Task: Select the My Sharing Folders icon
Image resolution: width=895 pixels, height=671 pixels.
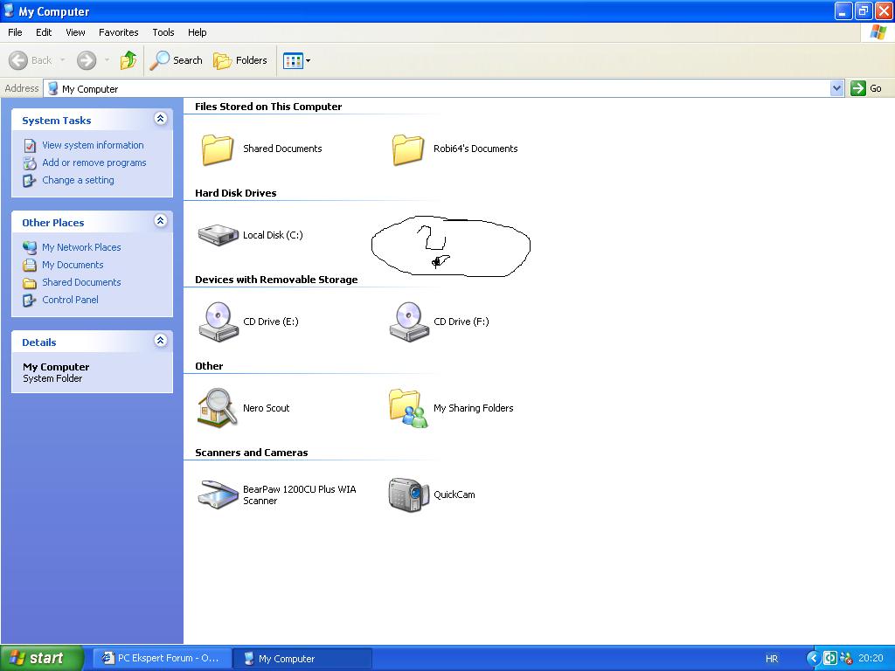Action: click(408, 408)
